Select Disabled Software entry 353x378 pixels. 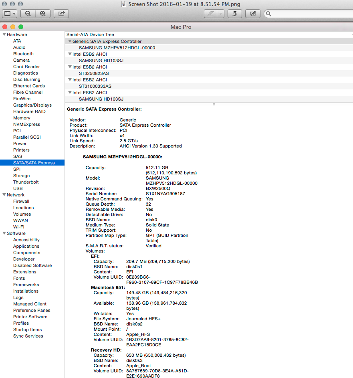tap(32, 265)
